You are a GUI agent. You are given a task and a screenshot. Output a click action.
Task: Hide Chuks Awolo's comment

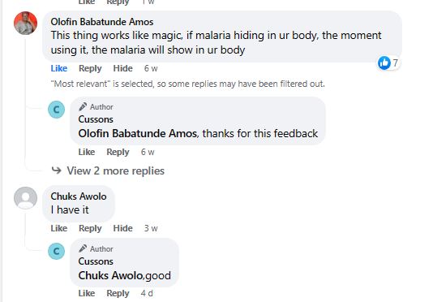(123, 228)
